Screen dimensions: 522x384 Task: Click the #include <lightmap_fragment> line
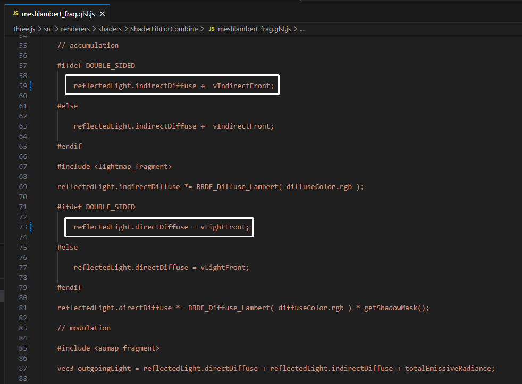[x=114, y=167]
